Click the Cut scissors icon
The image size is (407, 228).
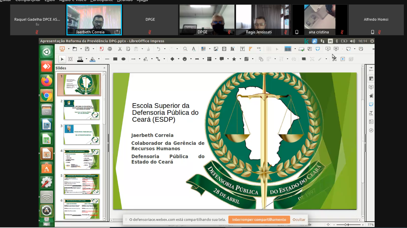click(x=120, y=49)
